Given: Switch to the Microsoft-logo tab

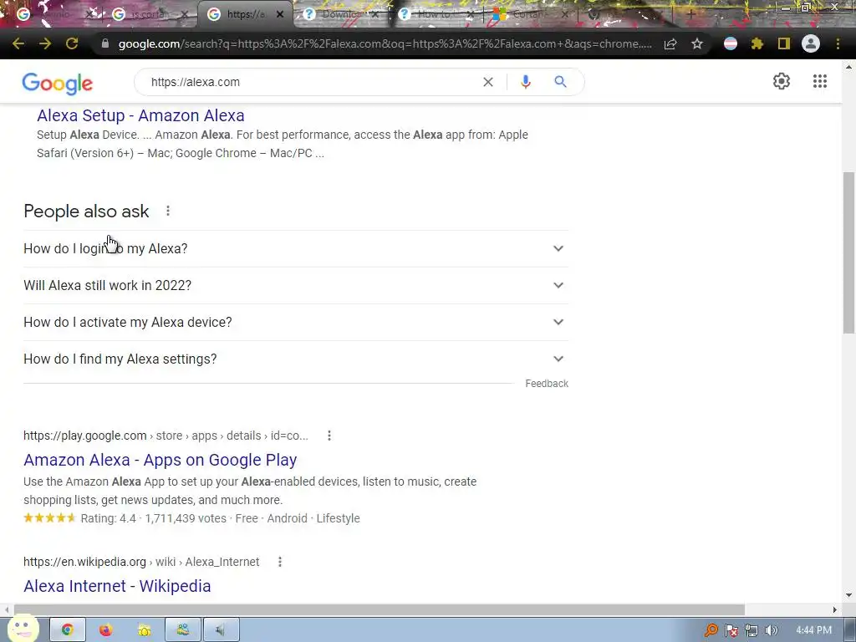Looking at the screenshot, I should pos(531,14).
